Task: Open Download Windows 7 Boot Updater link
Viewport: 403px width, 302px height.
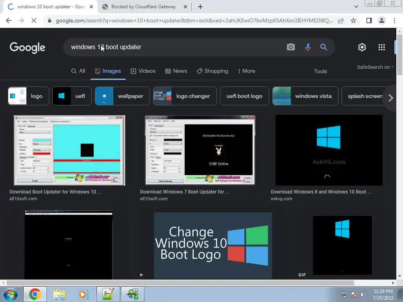Action: pyautogui.click(x=185, y=192)
